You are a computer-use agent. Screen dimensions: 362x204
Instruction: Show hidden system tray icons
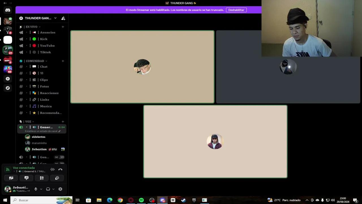click(307, 200)
